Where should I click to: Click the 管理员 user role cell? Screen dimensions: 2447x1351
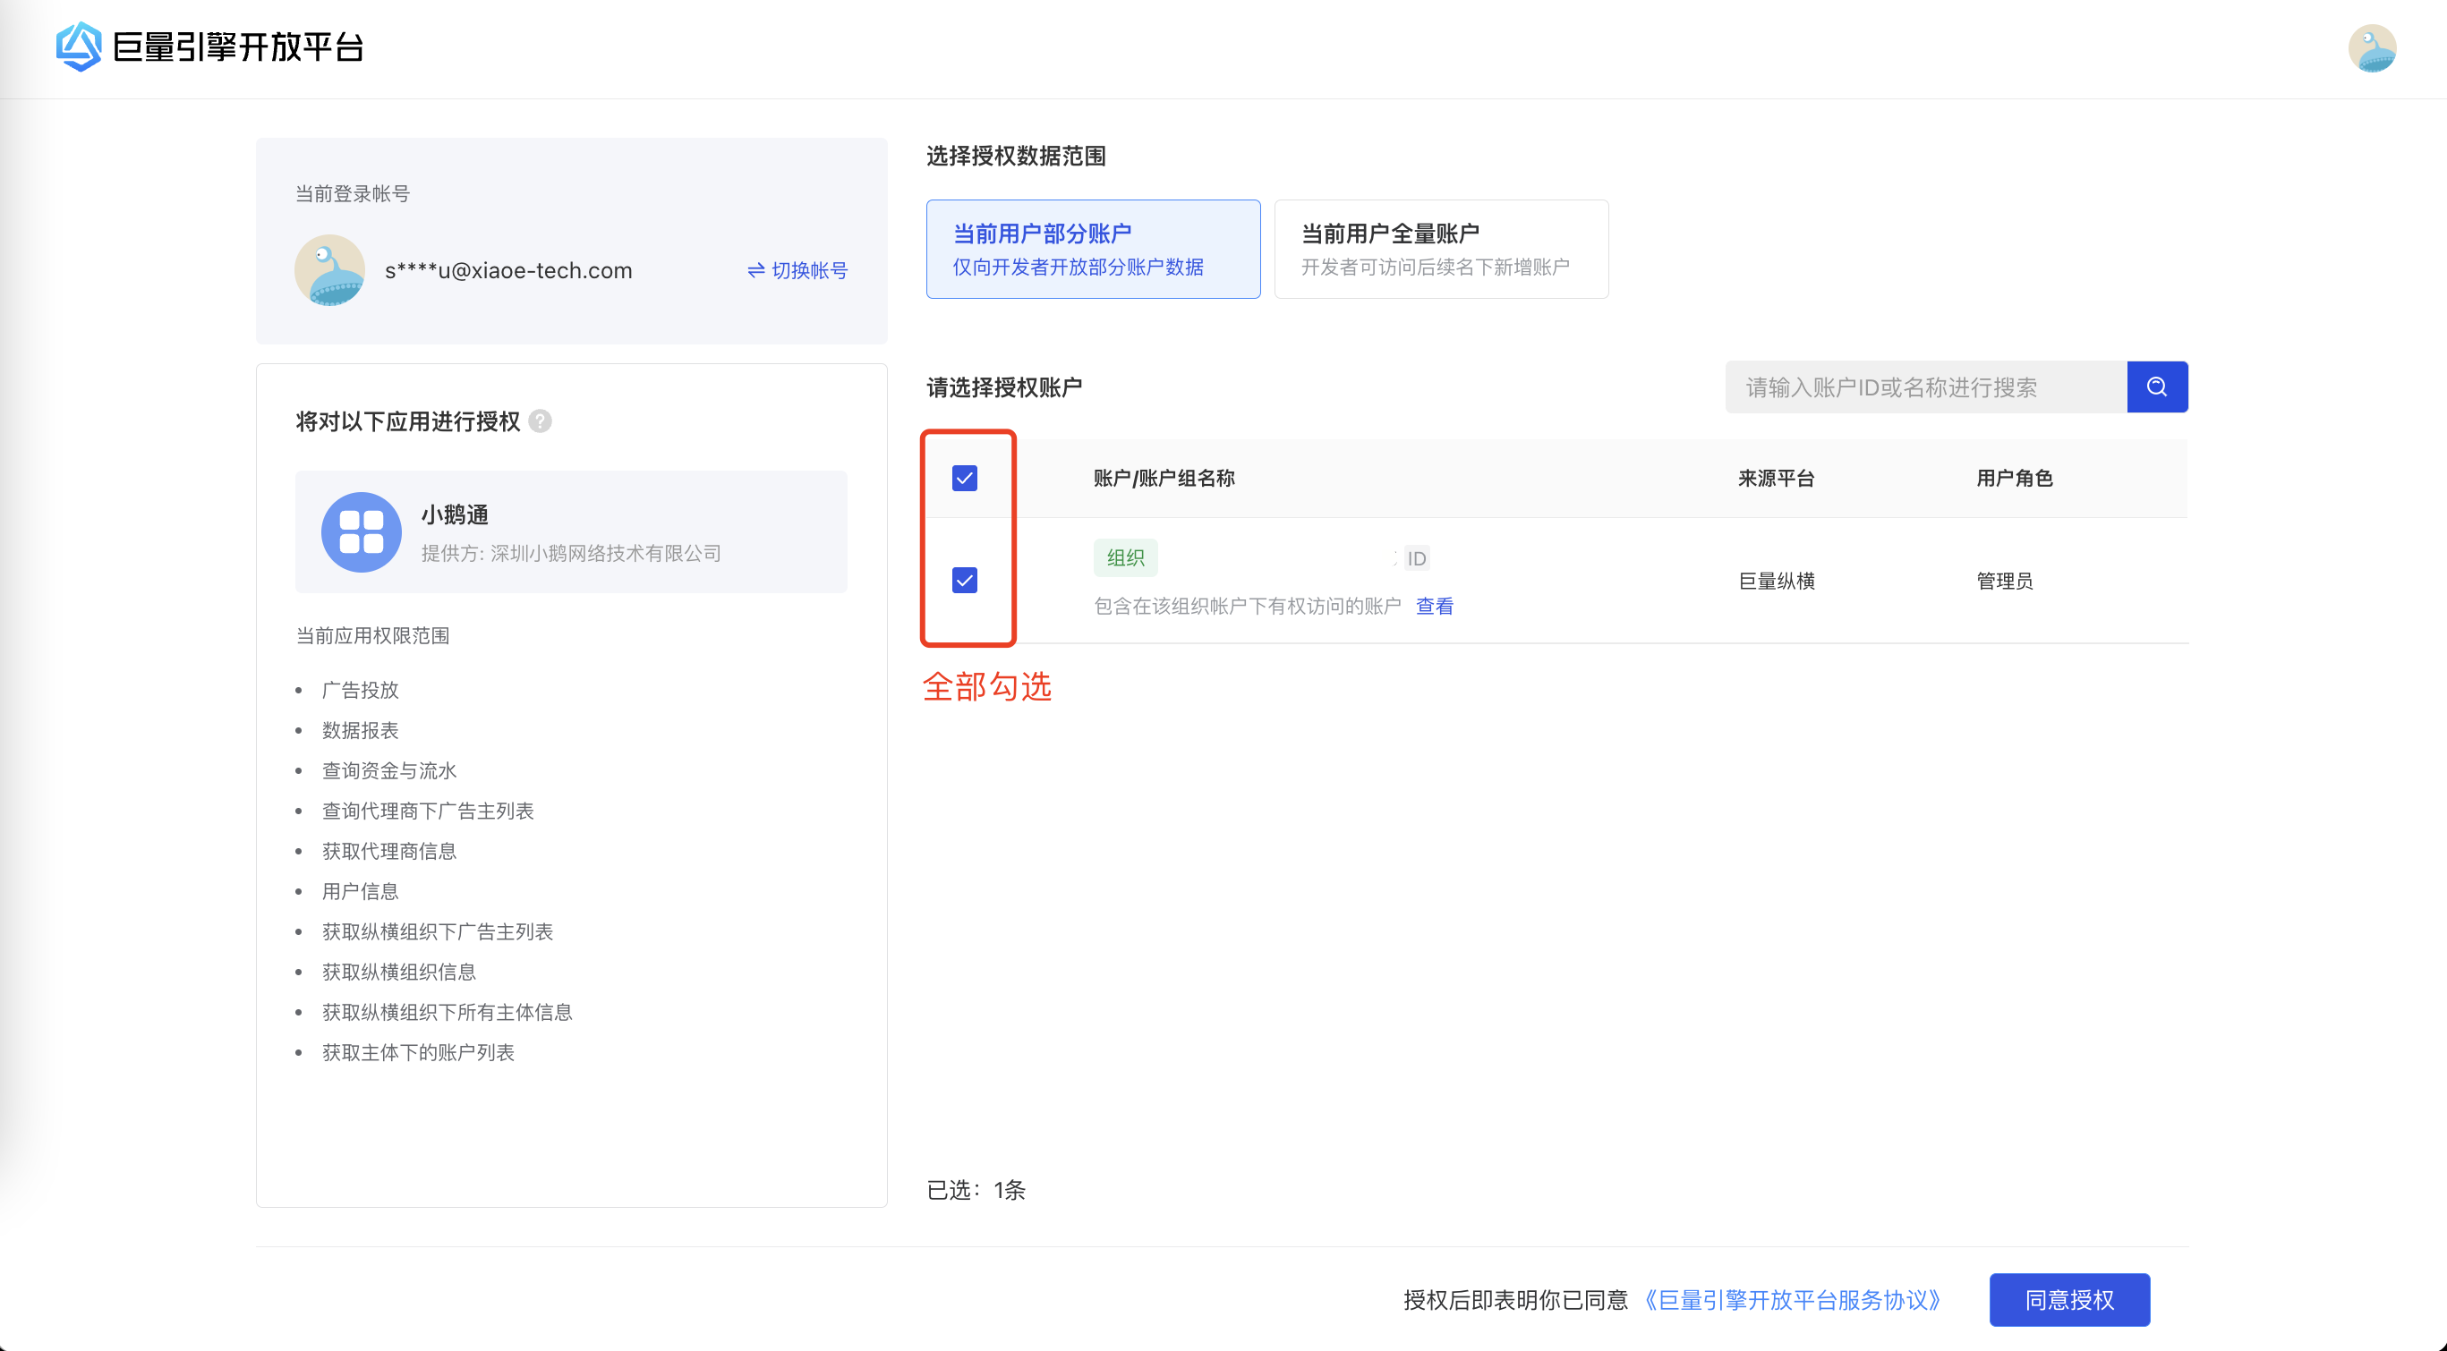click(2004, 581)
